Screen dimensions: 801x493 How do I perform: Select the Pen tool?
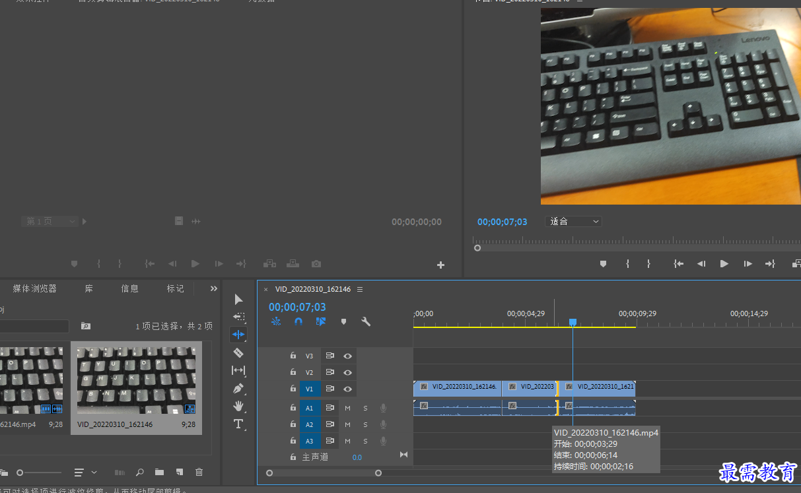(x=238, y=388)
